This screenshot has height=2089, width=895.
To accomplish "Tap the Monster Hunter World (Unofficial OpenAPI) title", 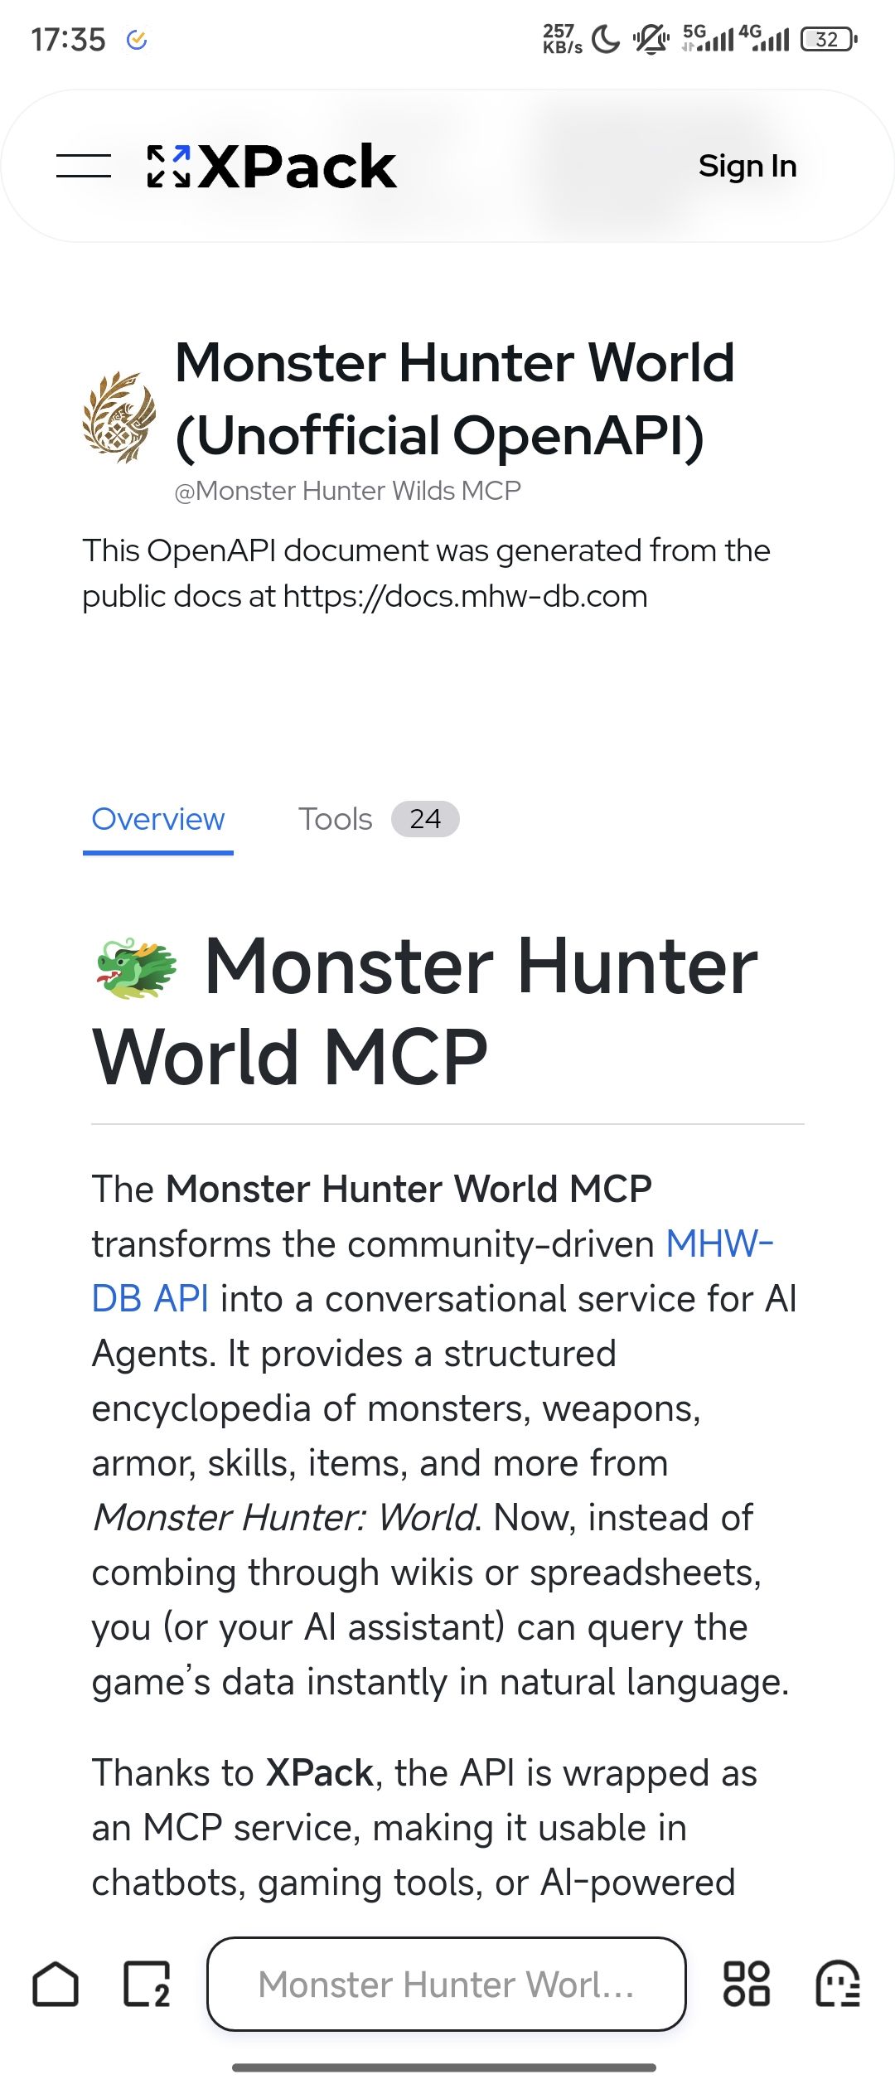I will 455,399.
